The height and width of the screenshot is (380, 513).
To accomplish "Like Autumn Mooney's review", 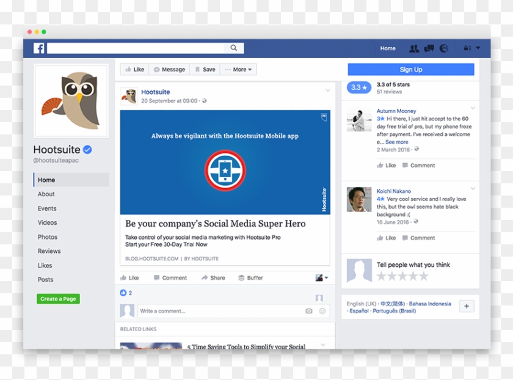I will 387,166.
